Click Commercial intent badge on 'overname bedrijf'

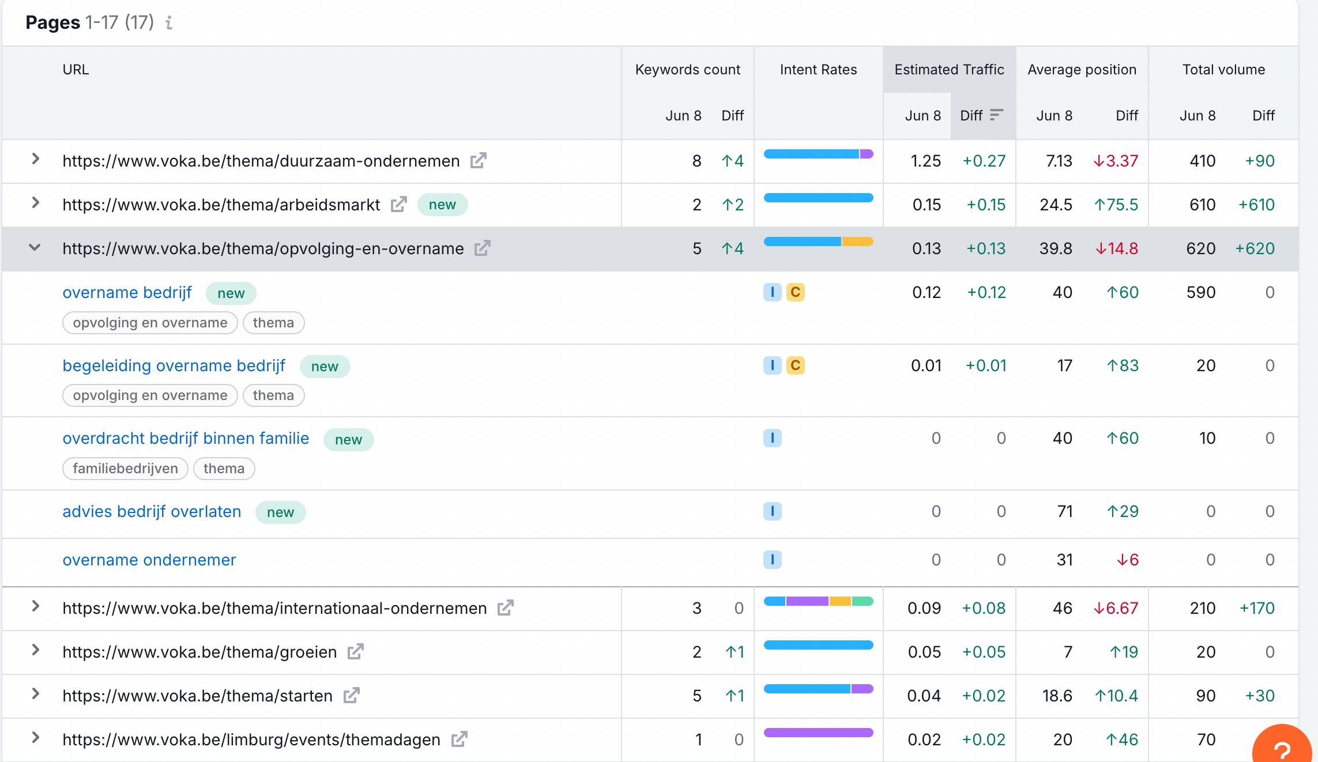click(795, 292)
